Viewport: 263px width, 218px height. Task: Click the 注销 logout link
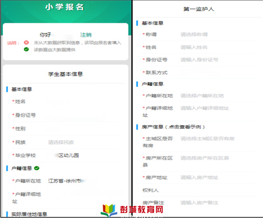point(86,35)
